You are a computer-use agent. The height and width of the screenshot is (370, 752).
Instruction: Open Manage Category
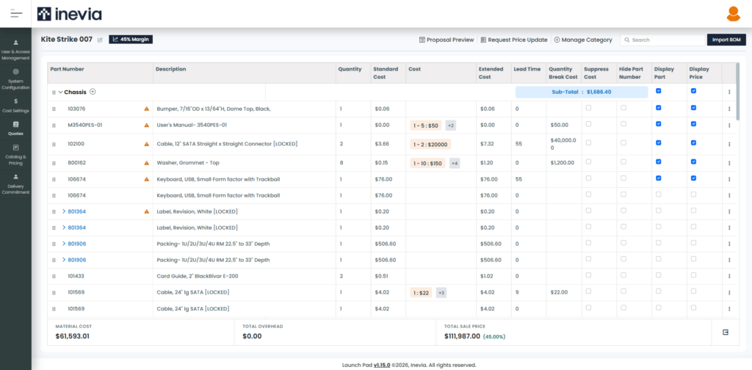pyautogui.click(x=583, y=40)
